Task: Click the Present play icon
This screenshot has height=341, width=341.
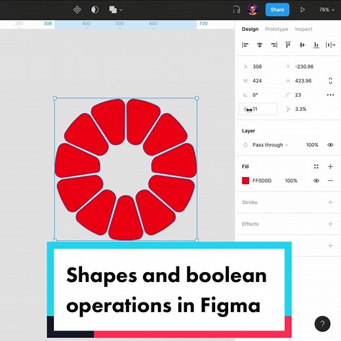Action: click(x=302, y=10)
